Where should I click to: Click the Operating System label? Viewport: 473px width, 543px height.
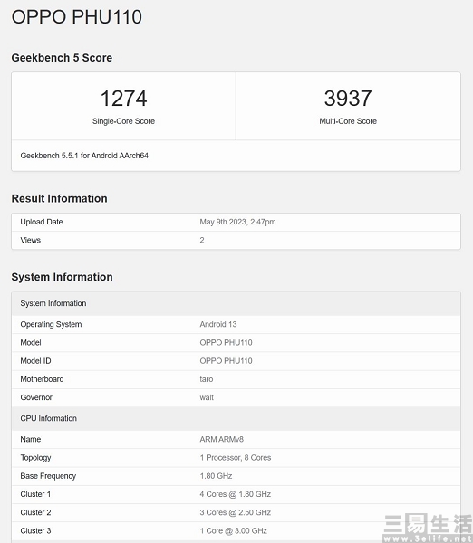click(x=51, y=325)
